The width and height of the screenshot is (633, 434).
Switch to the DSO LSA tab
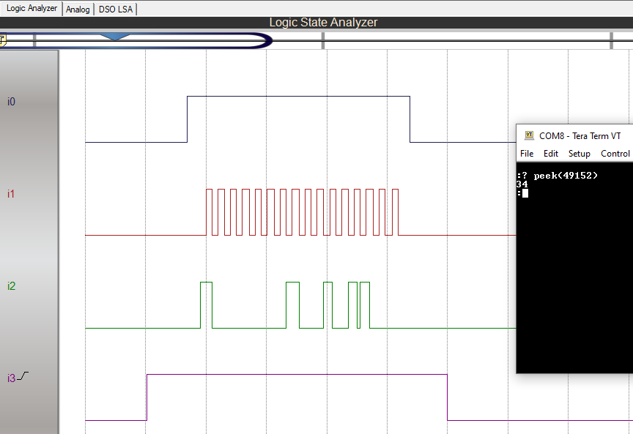[116, 10]
